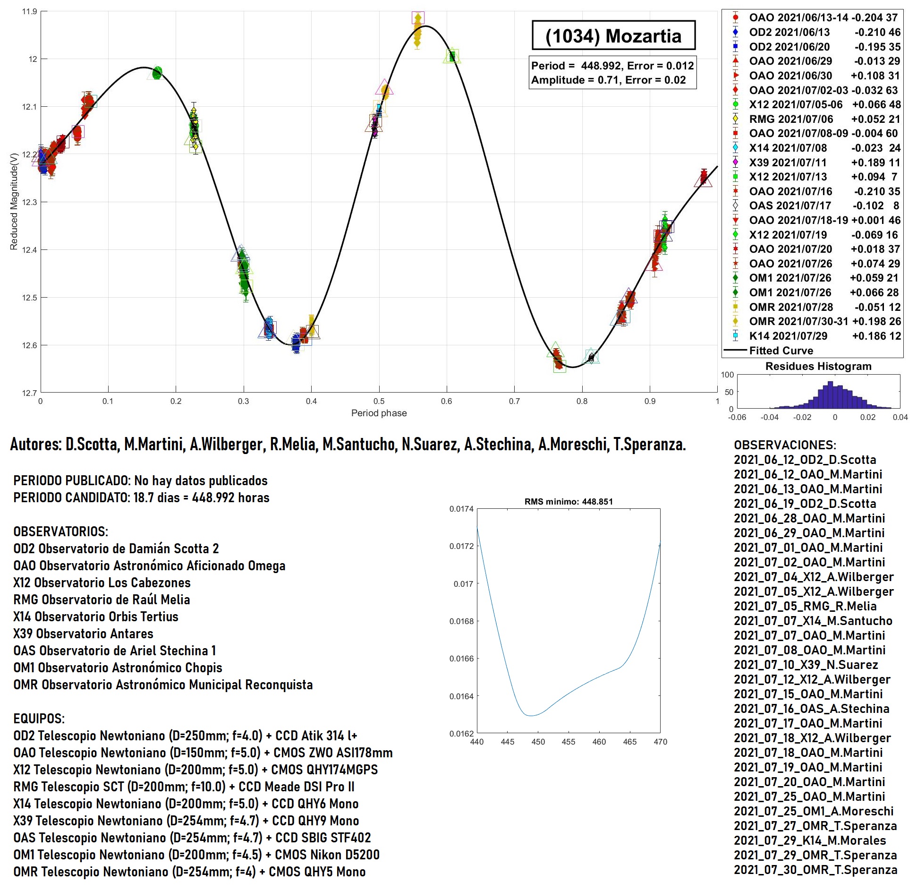Select the OMR Telescopio CMOS QHY5 Mono line
The image size is (917, 891).
(x=189, y=872)
